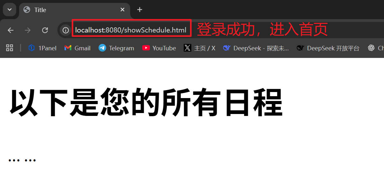Go forward with the forward arrow
Image resolution: width=384 pixels, height=178 pixels.
click(28, 30)
